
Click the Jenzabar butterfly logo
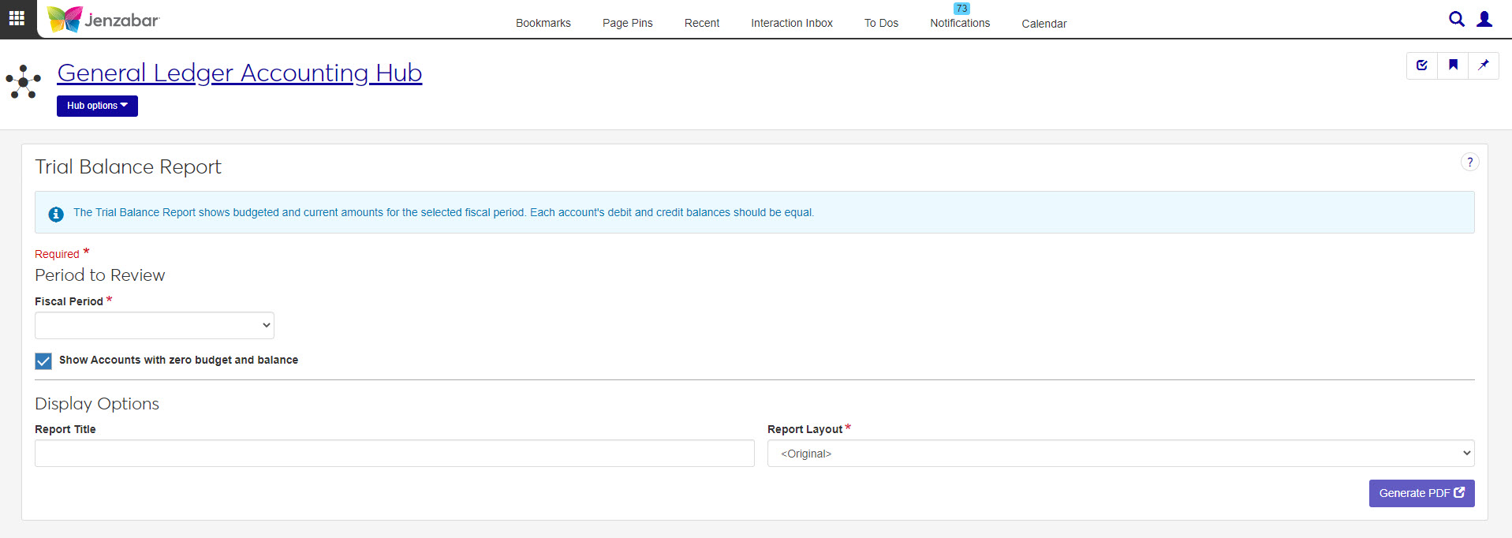(x=65, y=19)
